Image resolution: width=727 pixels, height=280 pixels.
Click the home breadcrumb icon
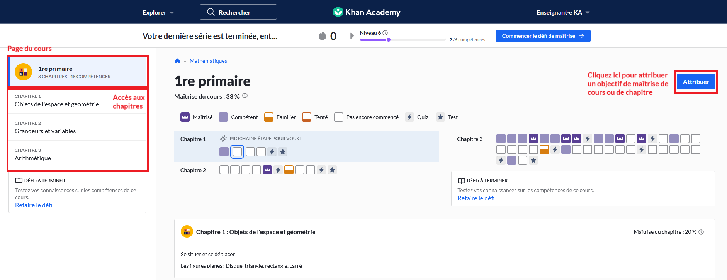pos(177,61)
